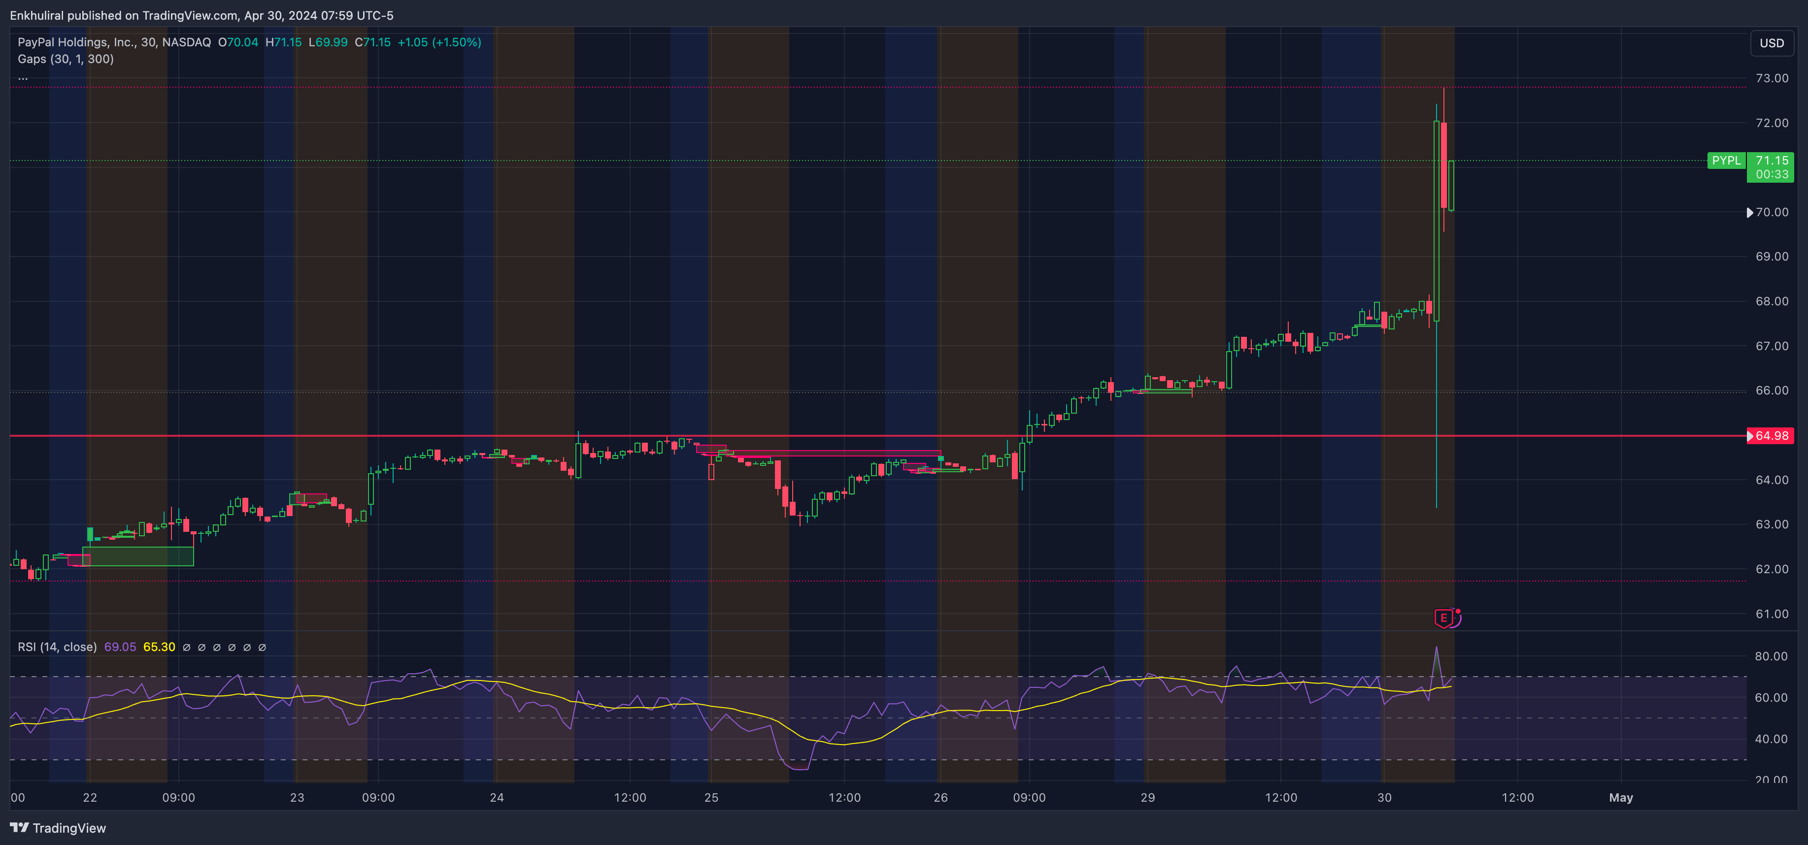Click the earnings E marker icon

coord(1444,617)
